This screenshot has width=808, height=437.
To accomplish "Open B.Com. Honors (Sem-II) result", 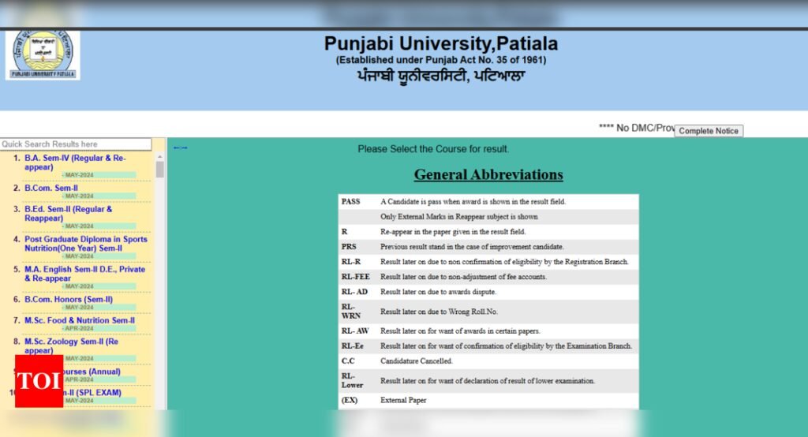I will (x=69, y=300).
